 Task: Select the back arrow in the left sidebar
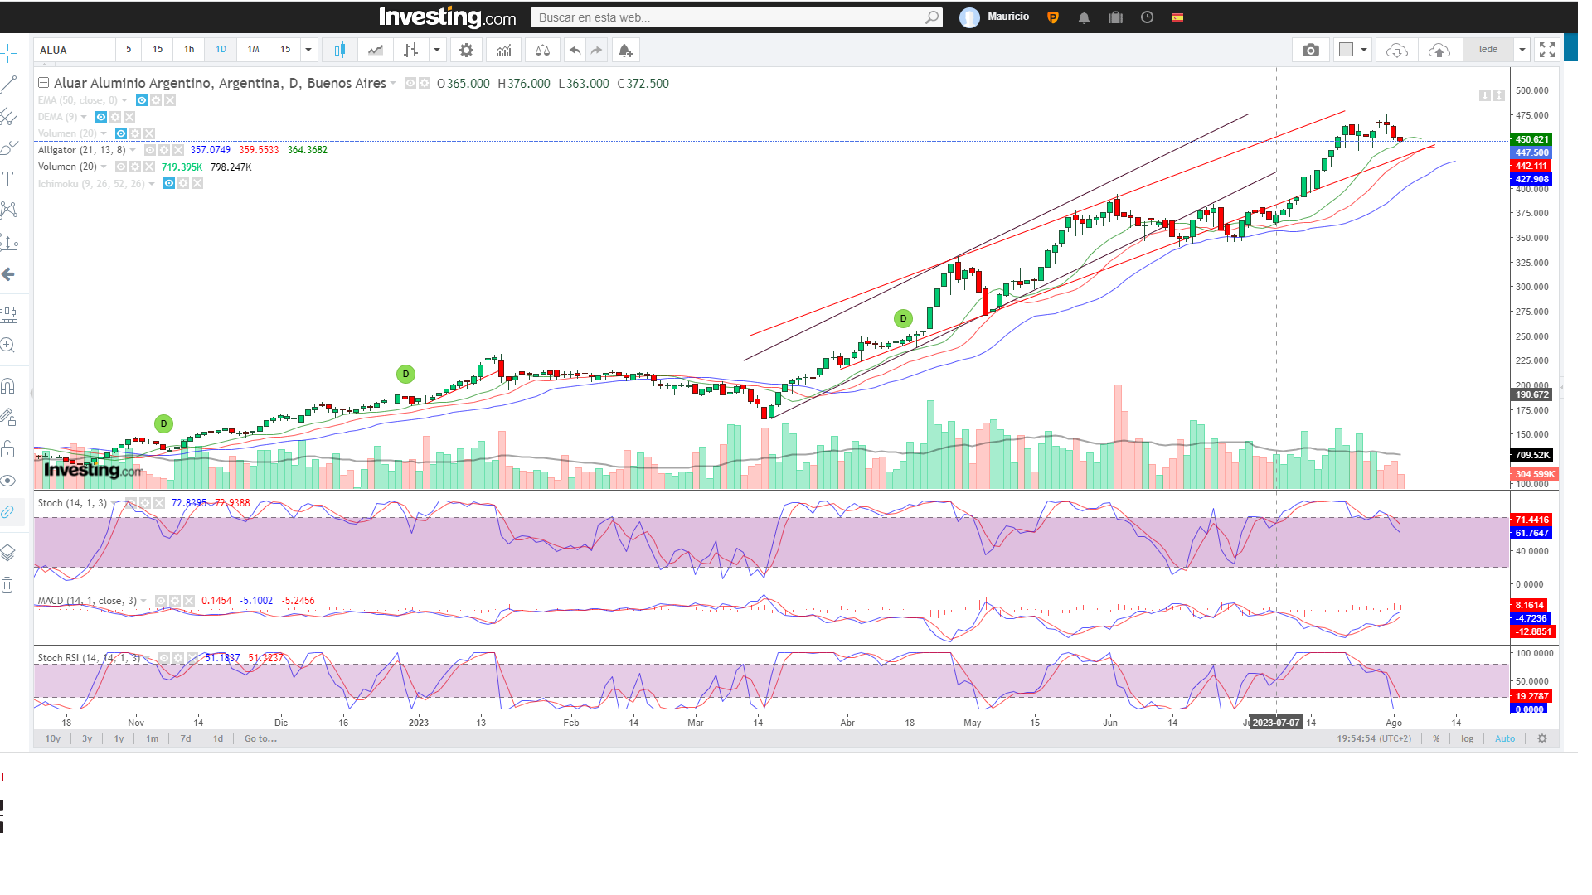[8, 274]
